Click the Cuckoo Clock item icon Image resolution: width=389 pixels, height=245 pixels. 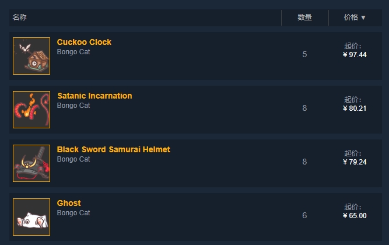[31, 56]
